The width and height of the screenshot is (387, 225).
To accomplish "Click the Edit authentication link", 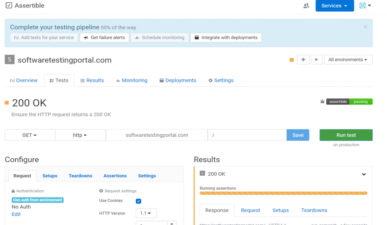I will (x=16, y=214).
